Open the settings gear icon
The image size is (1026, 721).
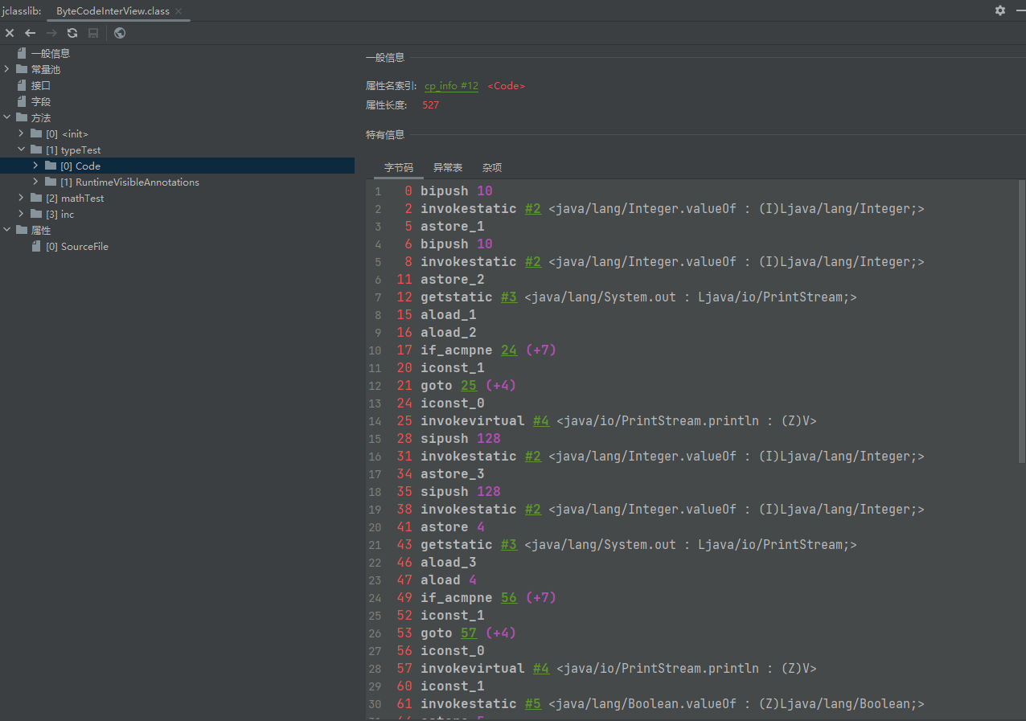[999, 10]
